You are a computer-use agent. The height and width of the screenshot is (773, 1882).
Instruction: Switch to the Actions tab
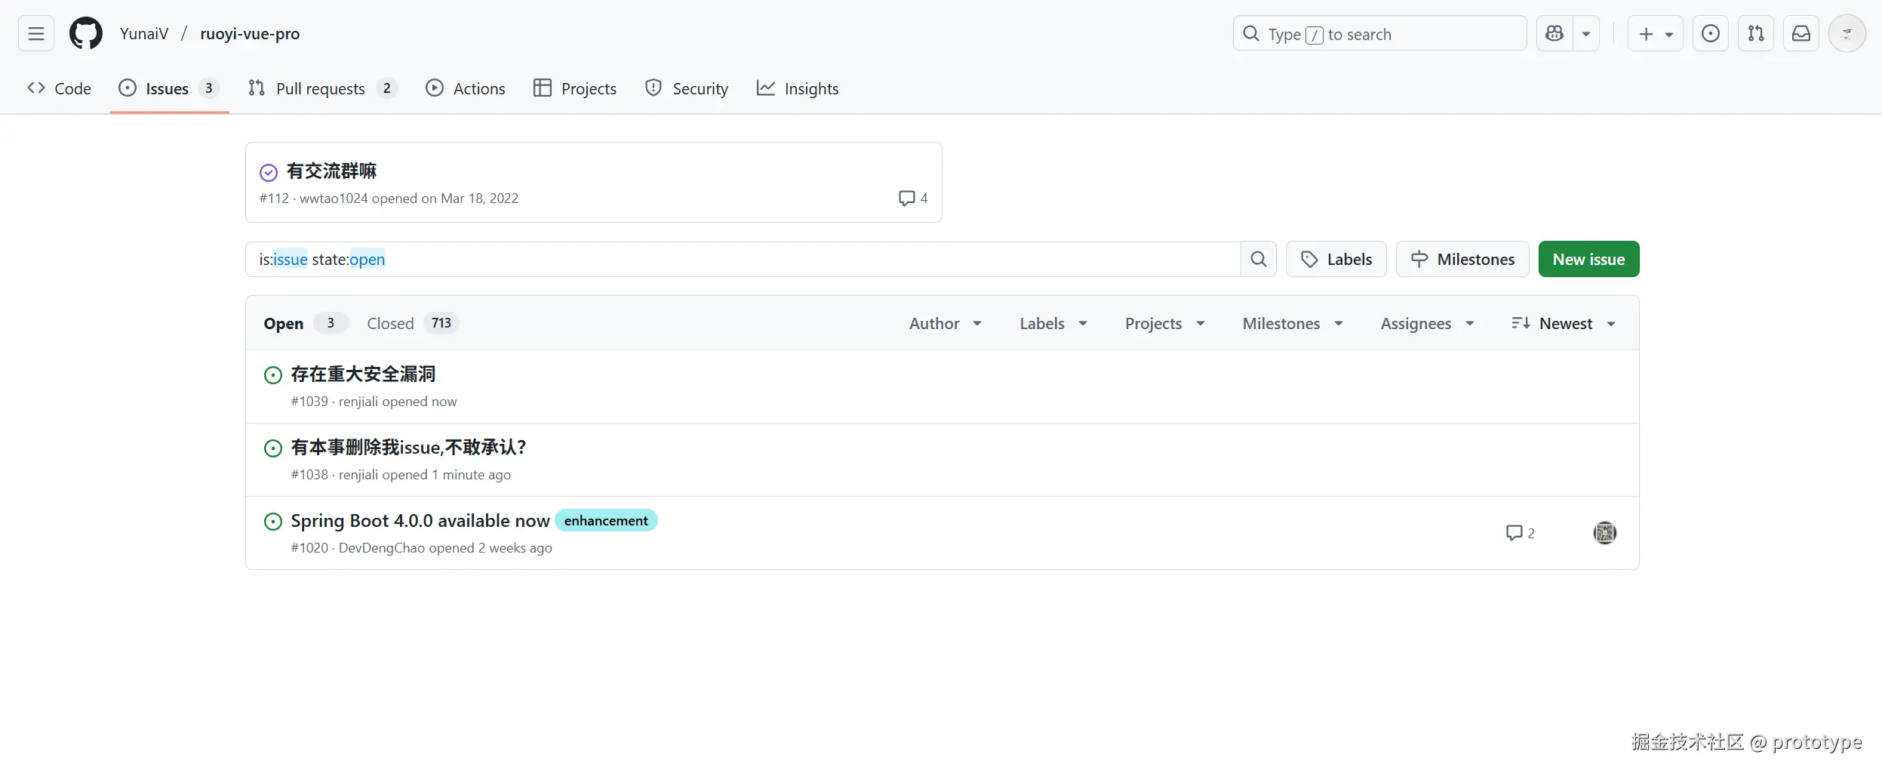tap(466, 88)
